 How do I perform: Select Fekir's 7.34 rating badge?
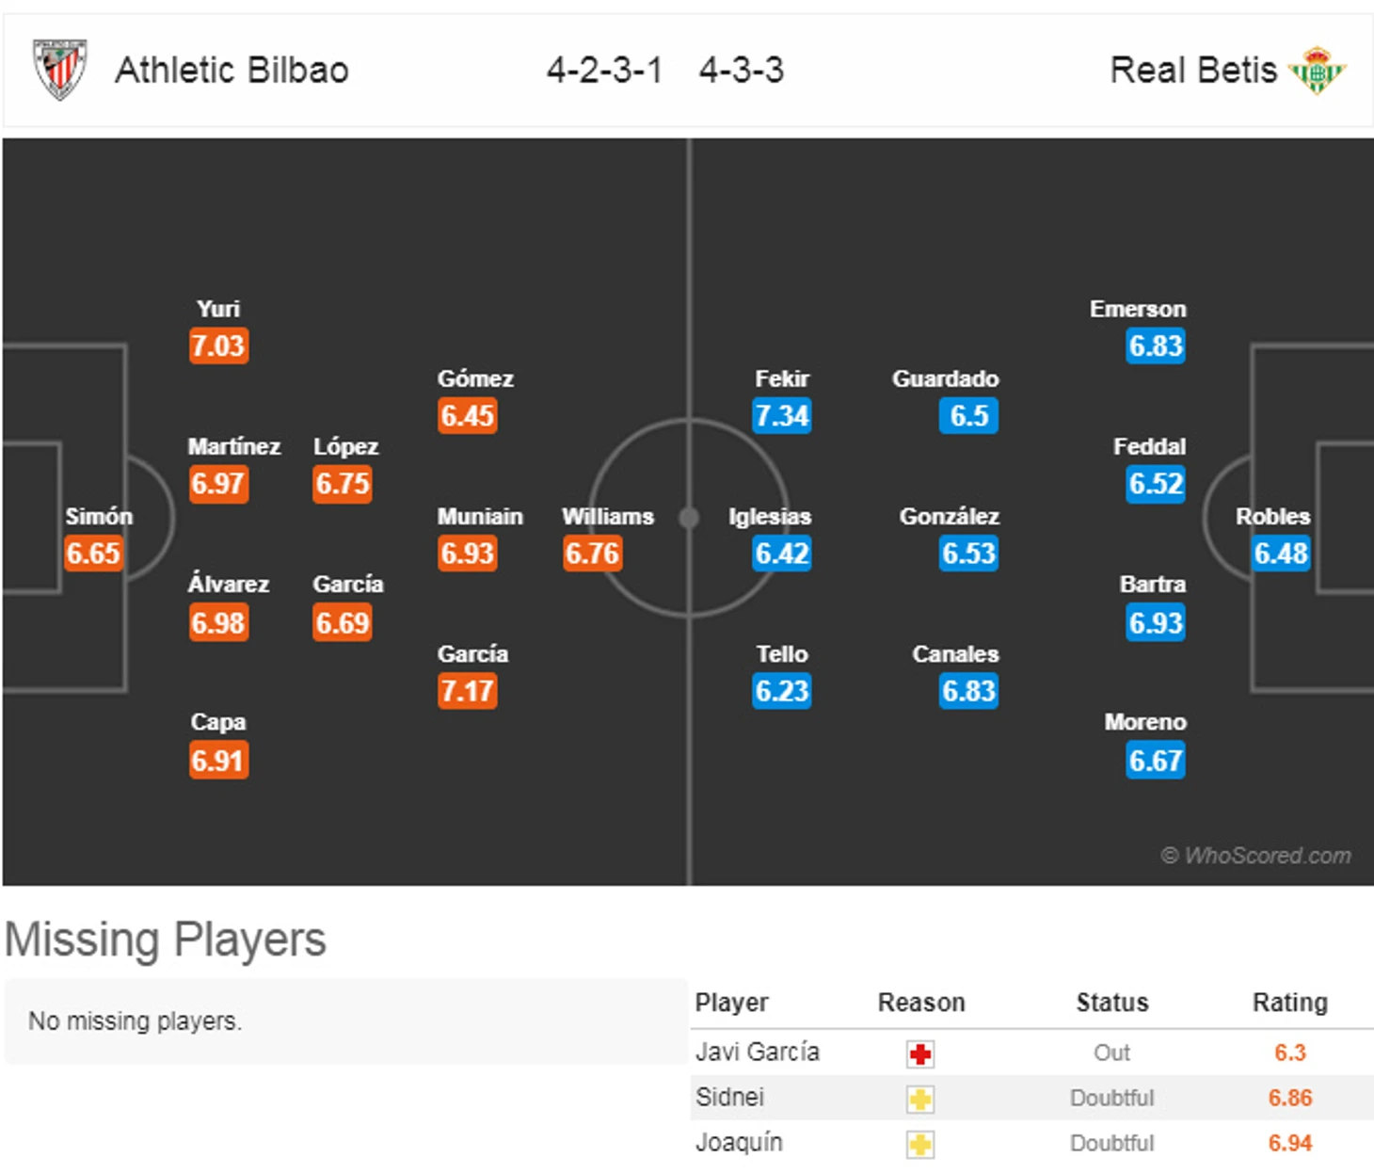click(x=782, y=415)
